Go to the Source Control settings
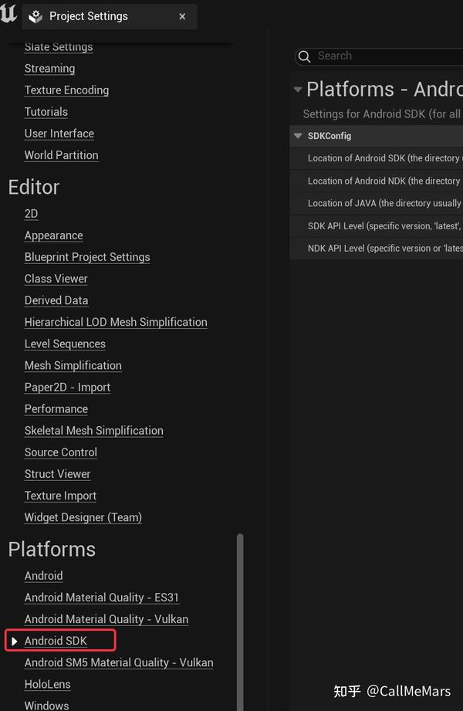This screenshot has width=463, height=711. [60, 452]
